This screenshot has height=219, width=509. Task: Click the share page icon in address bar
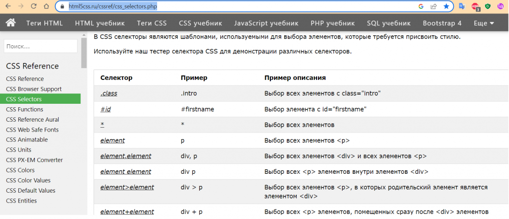pos(433,6)
